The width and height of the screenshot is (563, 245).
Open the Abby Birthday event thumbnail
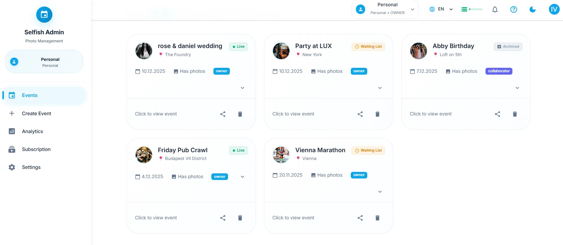418,51
